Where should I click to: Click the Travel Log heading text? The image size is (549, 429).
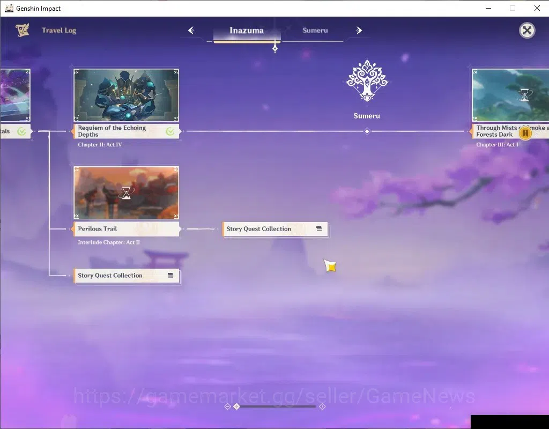tap(59, 31)
